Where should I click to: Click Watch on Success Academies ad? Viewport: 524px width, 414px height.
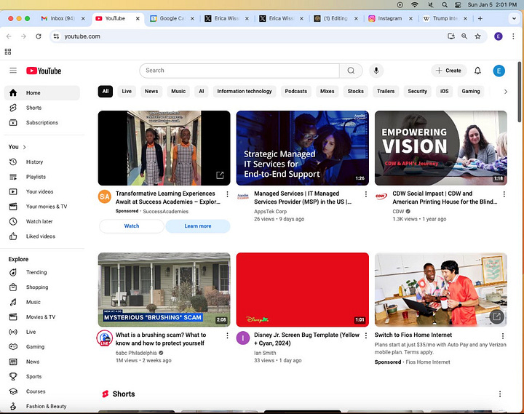pyautogui.click(x=132, y=226)
